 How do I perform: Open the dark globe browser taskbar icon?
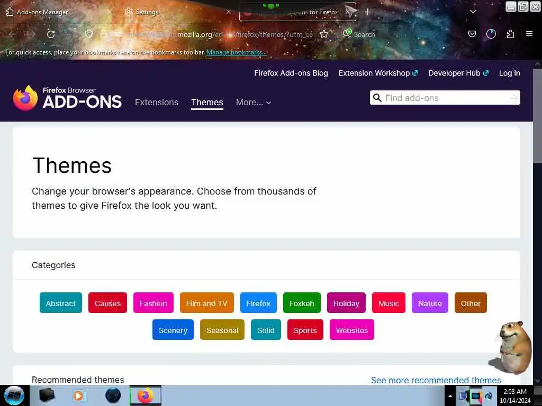pyautogui.click(x=113, y=395)
